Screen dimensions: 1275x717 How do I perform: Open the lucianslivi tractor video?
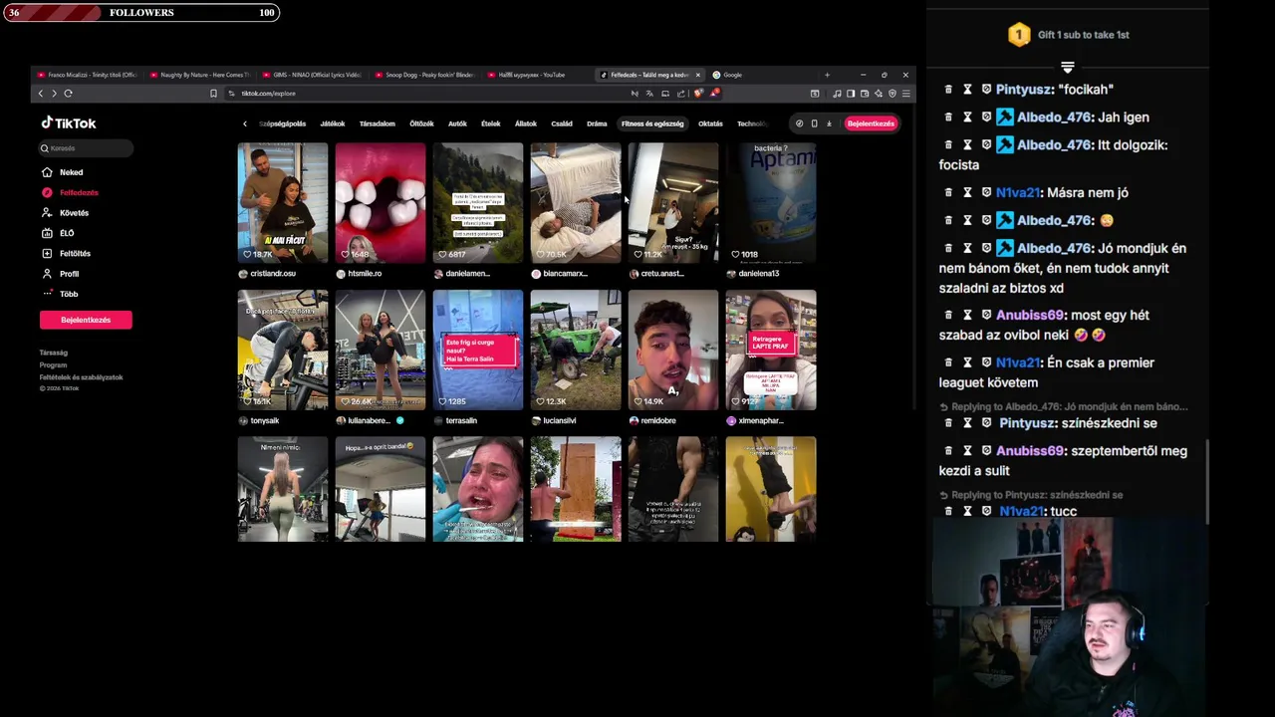coord(576,350)
